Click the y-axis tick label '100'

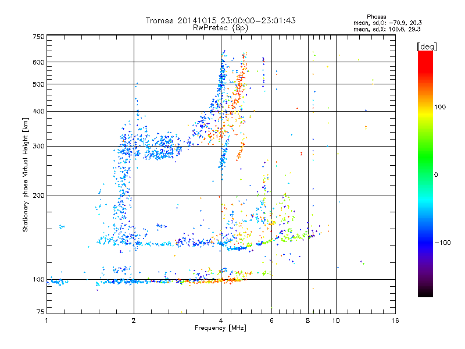point(38,280)
